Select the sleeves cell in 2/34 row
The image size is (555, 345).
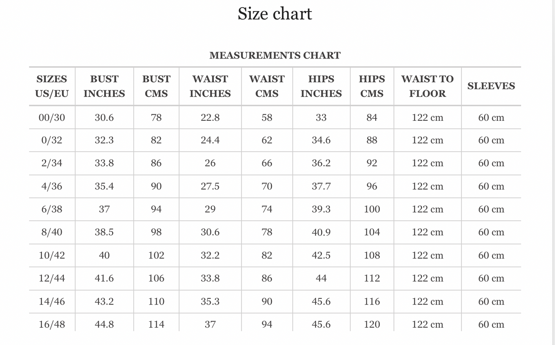(x=491, y=163)
